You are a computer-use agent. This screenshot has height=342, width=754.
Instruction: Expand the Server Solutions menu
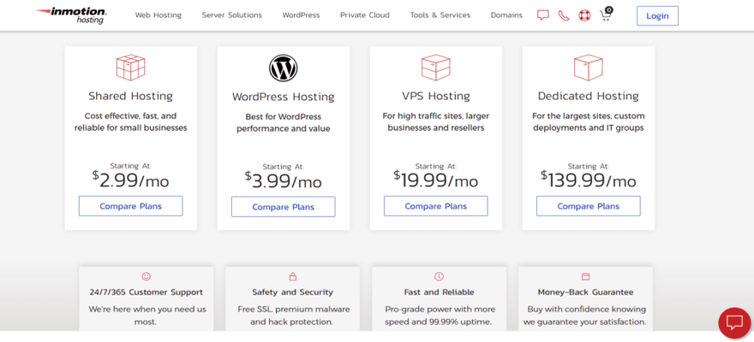point(232,15)
